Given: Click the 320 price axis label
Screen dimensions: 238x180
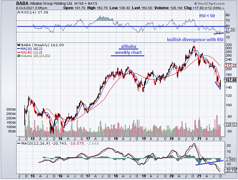Looking at the screenshot, I should click(x=229, y=44).
